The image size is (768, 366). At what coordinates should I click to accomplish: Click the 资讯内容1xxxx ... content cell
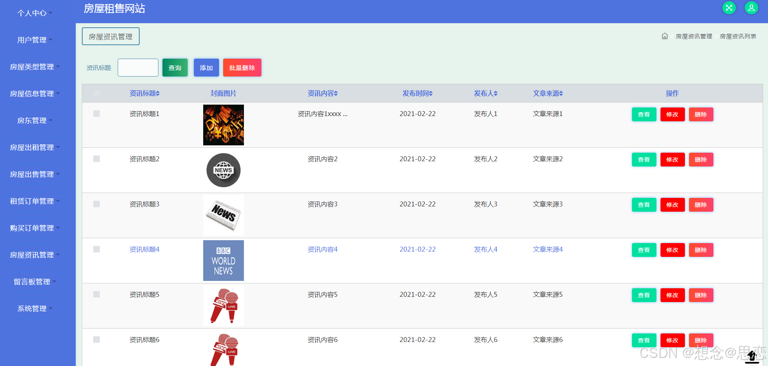click(x=323, y=114)
